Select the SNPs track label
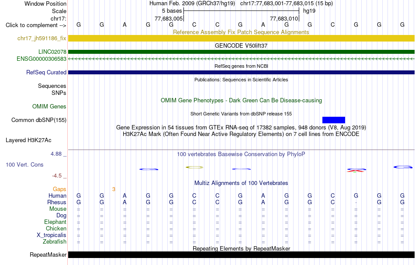The height and width of the screenshot is (265, 415). [x=59, y=93]
